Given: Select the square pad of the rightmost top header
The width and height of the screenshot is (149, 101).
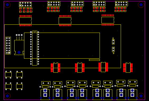Looking at the screenshot, I should [x=116, y=5].
